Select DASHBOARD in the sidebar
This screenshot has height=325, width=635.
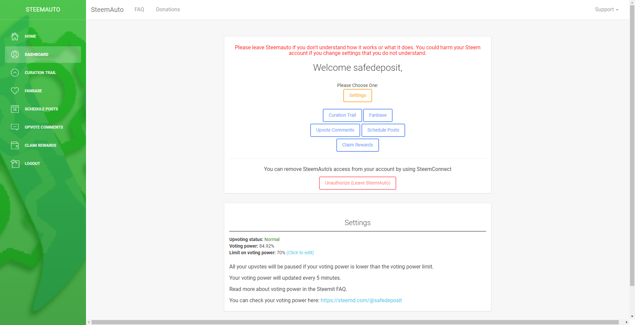point(43,55)
